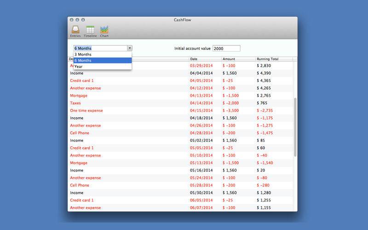The width and height of the screenshot is (368, 230).
Task: Click the date 05/02/2014
Action: point(201,140)
